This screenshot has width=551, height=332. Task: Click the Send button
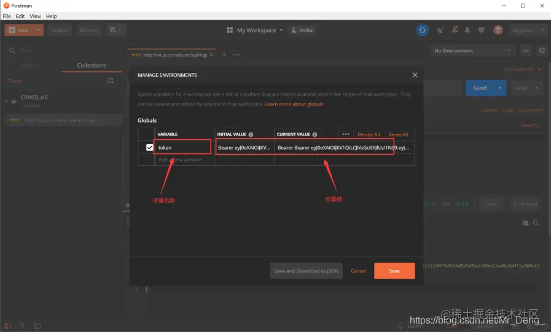(480, 88)
